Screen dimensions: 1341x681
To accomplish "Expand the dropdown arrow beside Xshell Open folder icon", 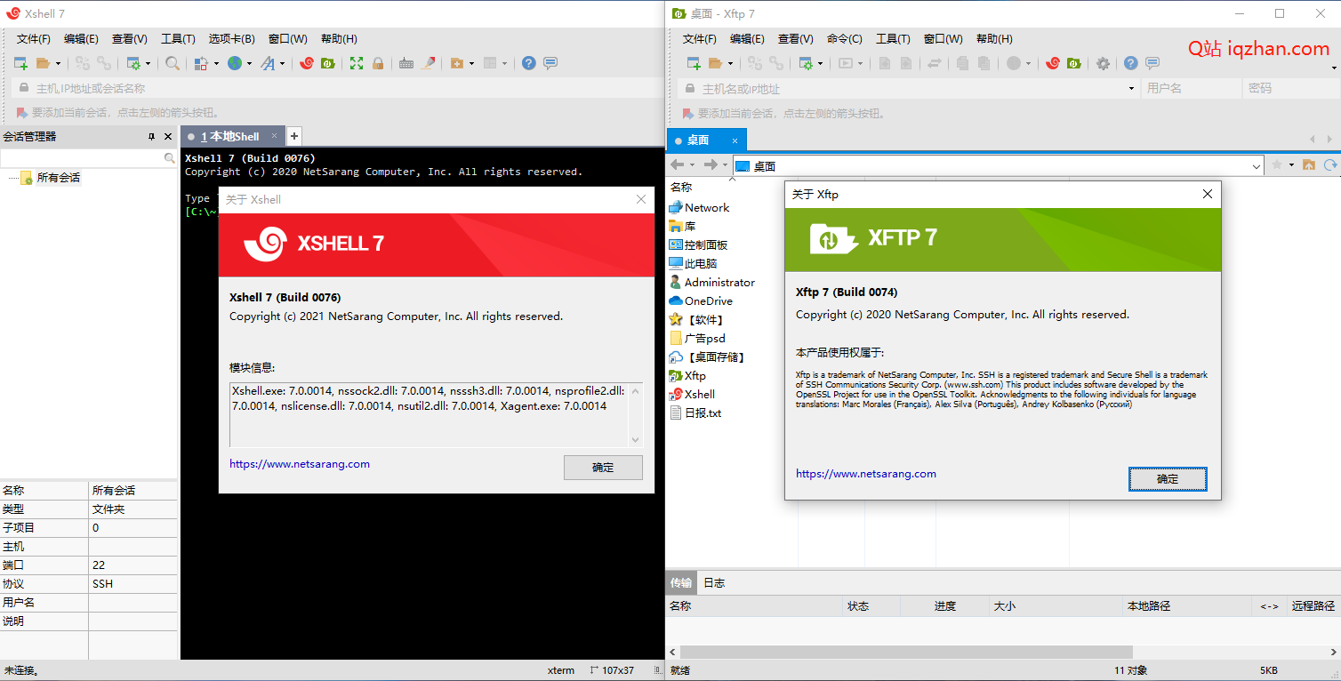I will click(x=59, y=63).
